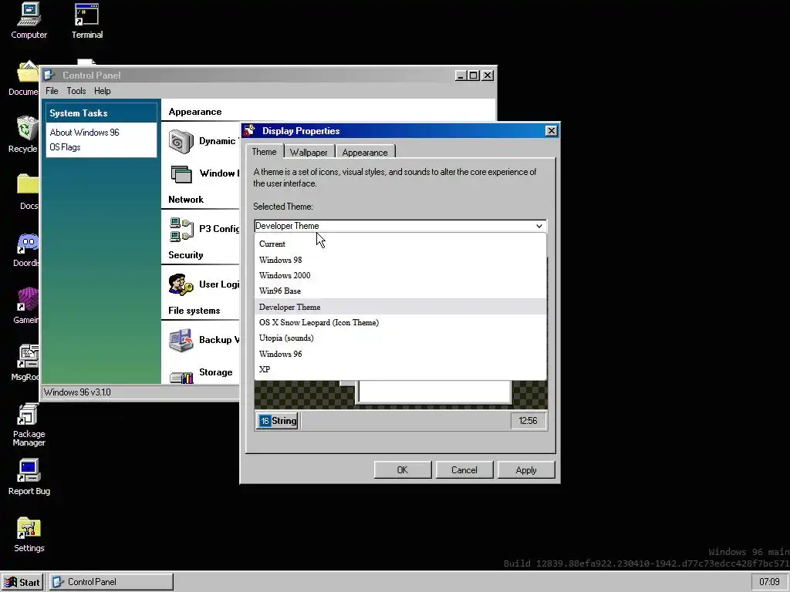Screen dimensions: 790x592
Task: Choose Windows 96 theme option
Action: pos(400,354)
